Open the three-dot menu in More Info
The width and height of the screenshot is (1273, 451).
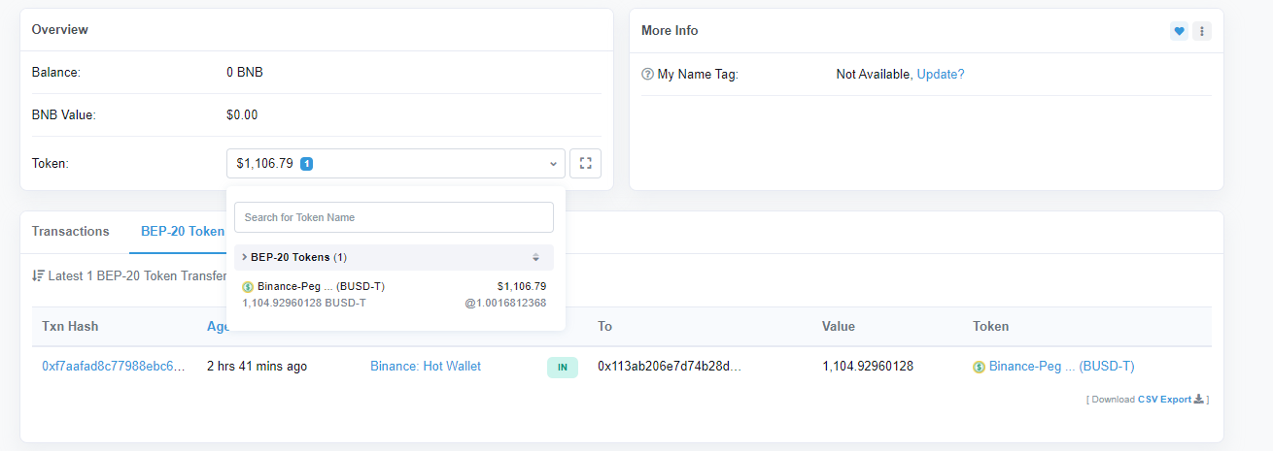coord(1202,31)
